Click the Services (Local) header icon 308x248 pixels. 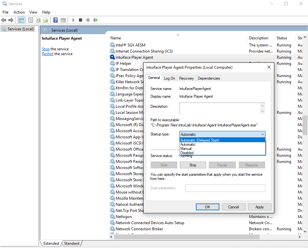[x=46, y=30]
